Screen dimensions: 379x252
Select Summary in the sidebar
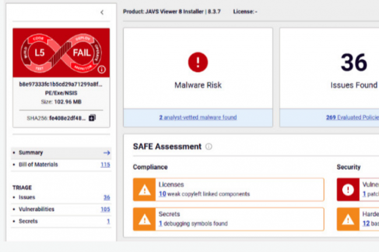30,152
